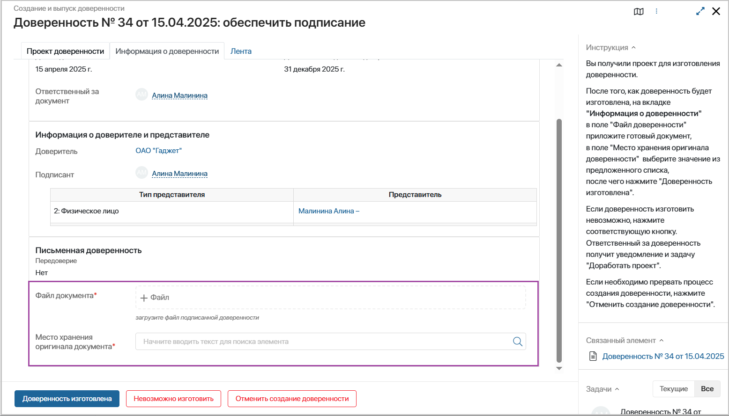Image resolution: width=729 pixels, height=416 pixels.
Task: Show Текущие tasks
Action: click(674, 389)
